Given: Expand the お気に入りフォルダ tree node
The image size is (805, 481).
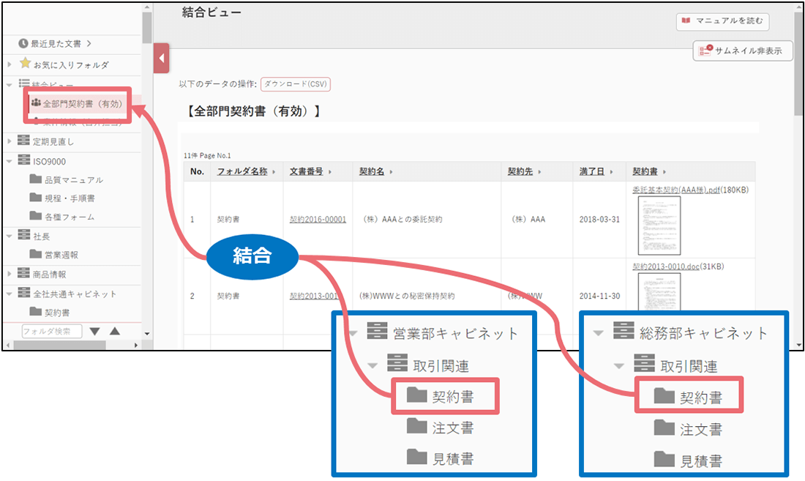Looking at the screenshot, I should pyautogui.click(x=10, y=64).
